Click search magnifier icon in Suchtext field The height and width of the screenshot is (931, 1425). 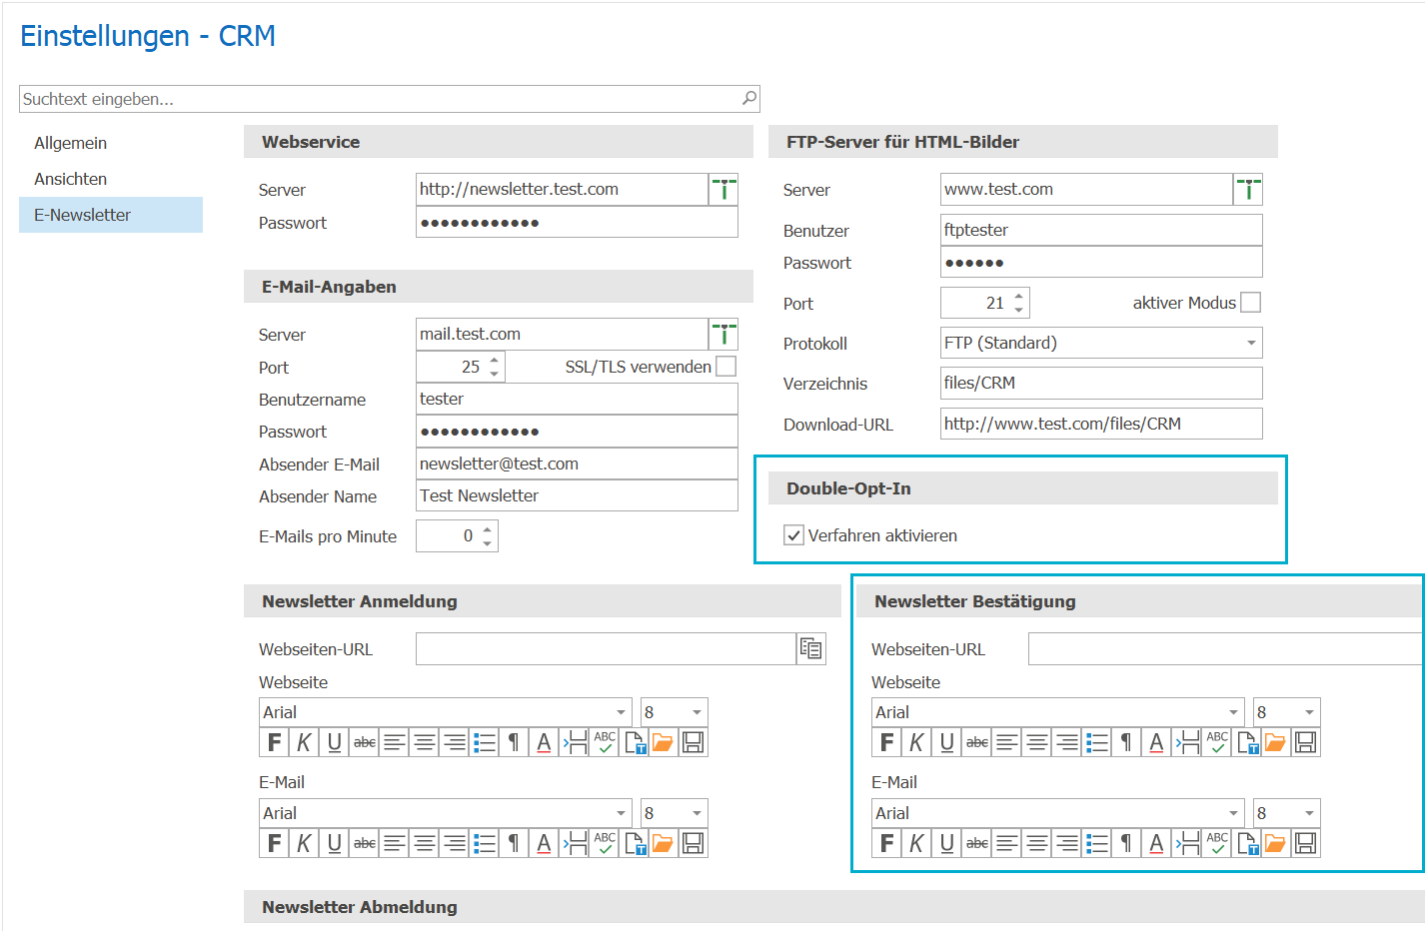749,98
